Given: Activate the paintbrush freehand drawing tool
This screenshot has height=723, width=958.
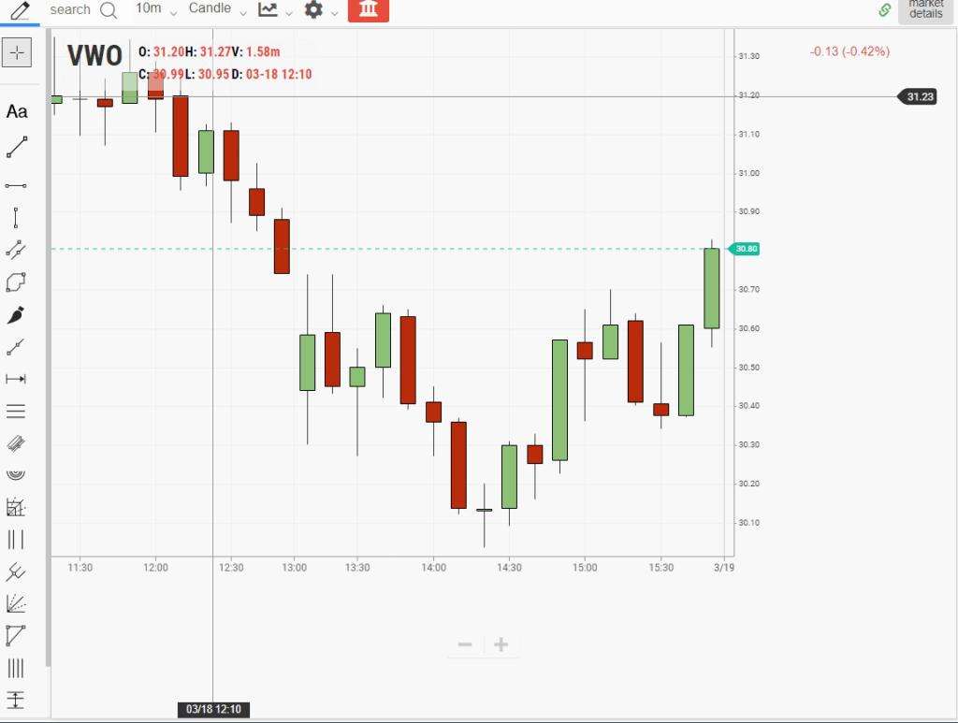Looking at the screenshot, I should coord(16,315).
